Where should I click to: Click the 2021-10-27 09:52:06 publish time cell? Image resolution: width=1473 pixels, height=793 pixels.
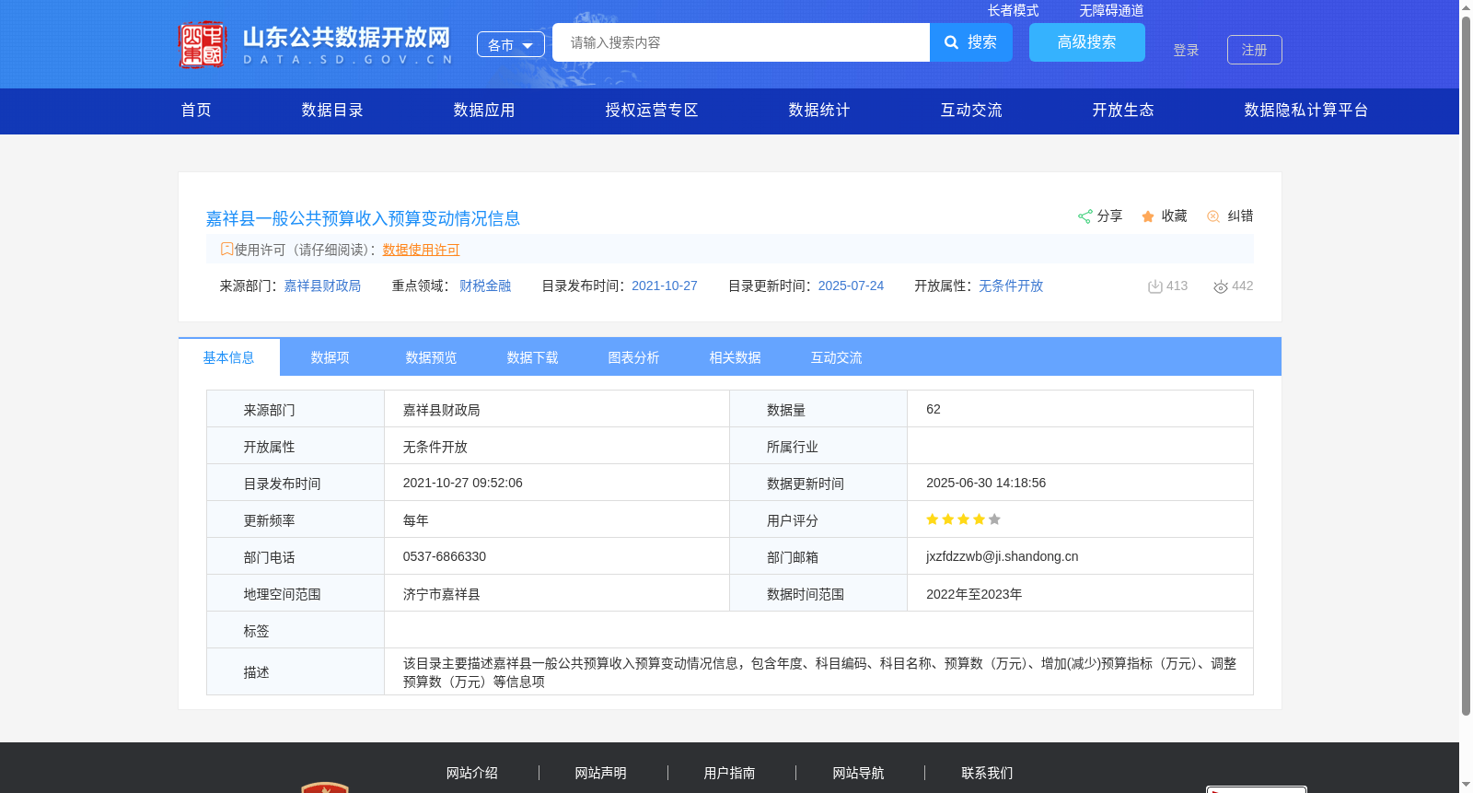pyautogui.click(x=557, y=483)
